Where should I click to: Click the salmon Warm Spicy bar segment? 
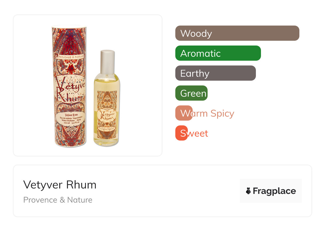[184, 113]
